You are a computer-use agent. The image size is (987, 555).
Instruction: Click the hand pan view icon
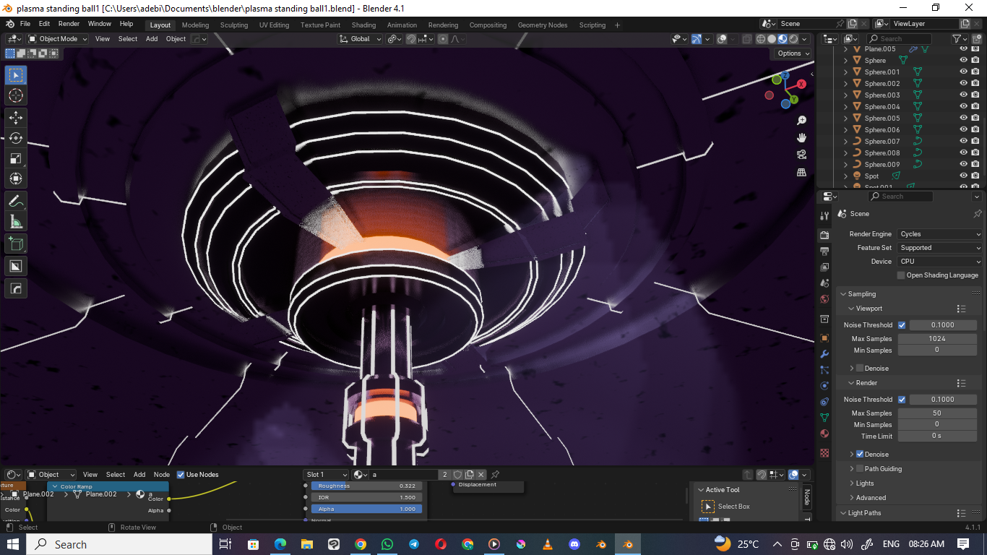click(801, 137)
